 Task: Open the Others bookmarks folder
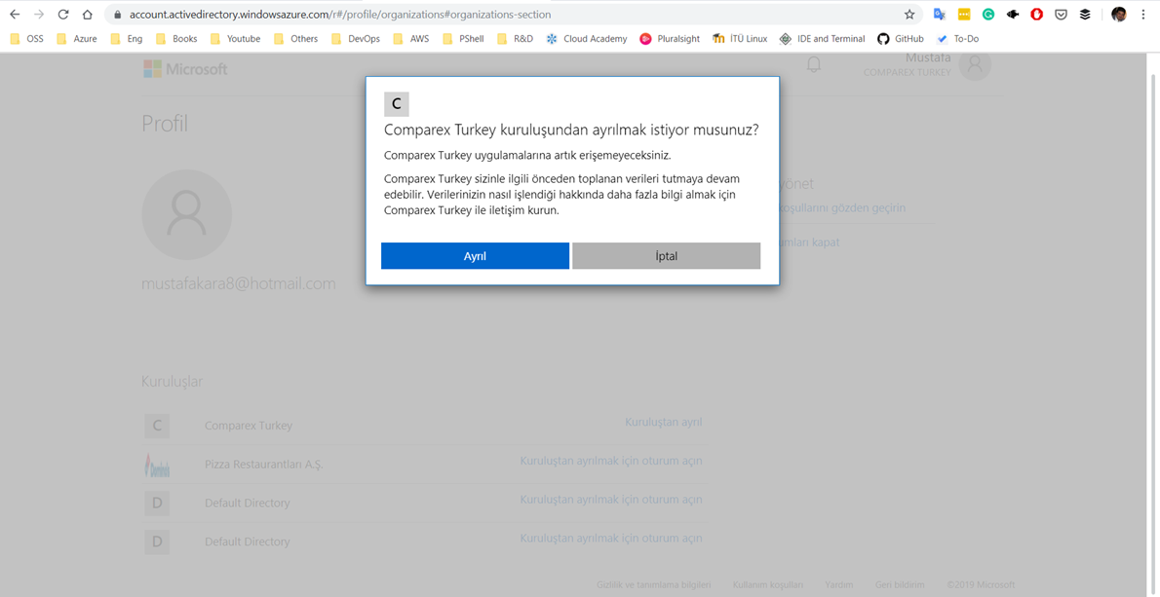[x=296, y=38]
